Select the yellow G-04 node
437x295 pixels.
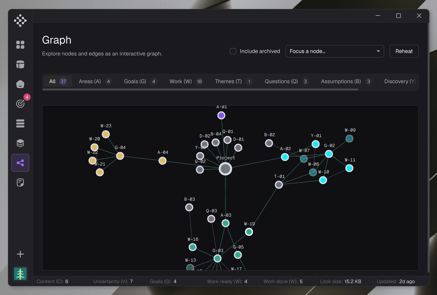[x=120, y=156]
